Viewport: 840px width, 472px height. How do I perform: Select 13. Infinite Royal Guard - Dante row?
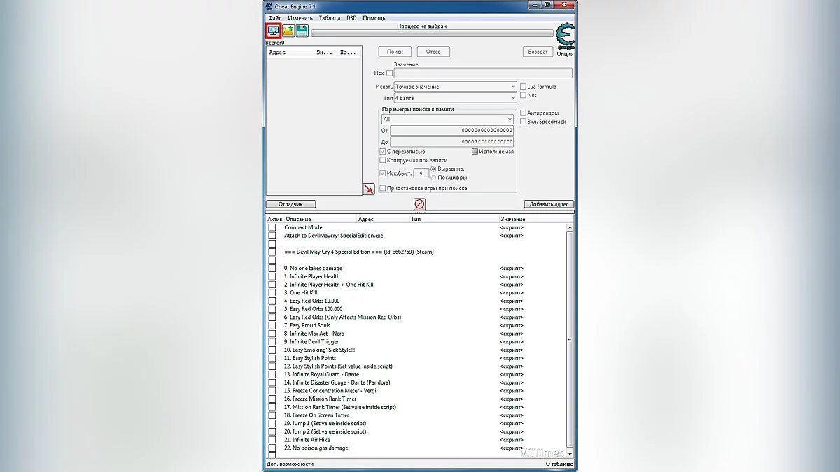[416, 374]
